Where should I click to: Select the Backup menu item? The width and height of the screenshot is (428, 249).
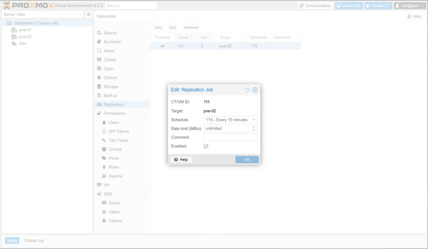tap(110, 96)
